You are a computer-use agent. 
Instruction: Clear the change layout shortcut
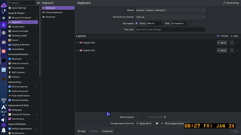click(x=157, y=124)
